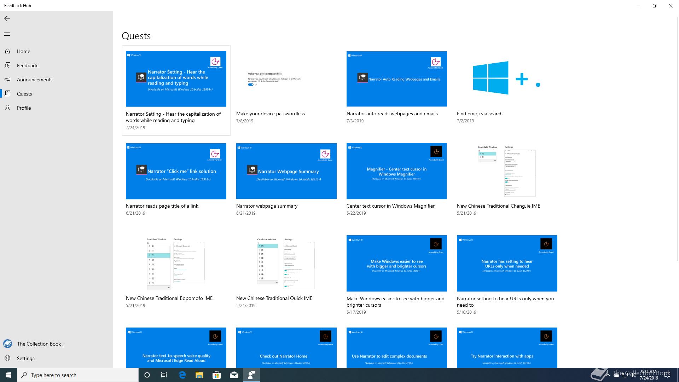This screenshot has height=382, width=679.
Task: Click the Home icon in sidebar
Action: click(x=7, y=51)
